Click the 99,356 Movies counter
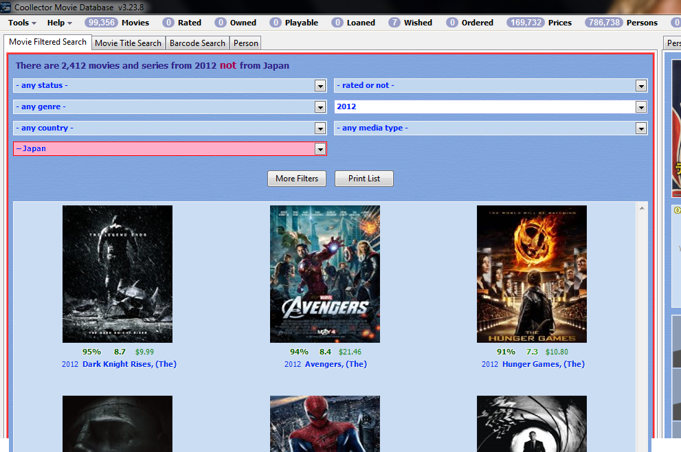Screen dimensions: 681x452 pos(117,23)
